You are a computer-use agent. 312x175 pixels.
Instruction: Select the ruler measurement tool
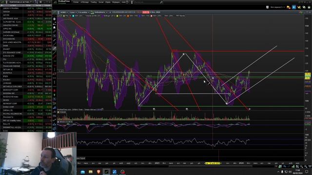point(55,32)
